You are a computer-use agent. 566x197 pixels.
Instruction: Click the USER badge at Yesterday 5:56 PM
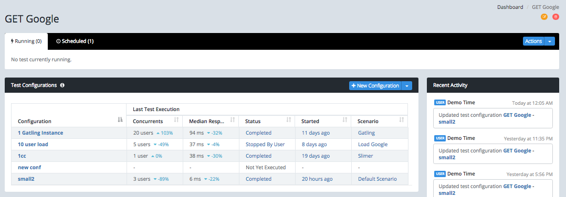coord(439,174)
